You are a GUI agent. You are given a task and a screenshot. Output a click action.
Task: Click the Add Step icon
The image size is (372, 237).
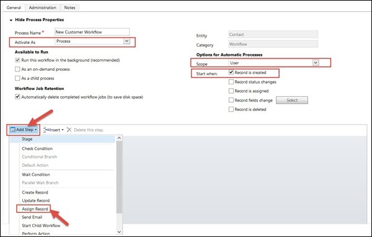pos(13,130)
